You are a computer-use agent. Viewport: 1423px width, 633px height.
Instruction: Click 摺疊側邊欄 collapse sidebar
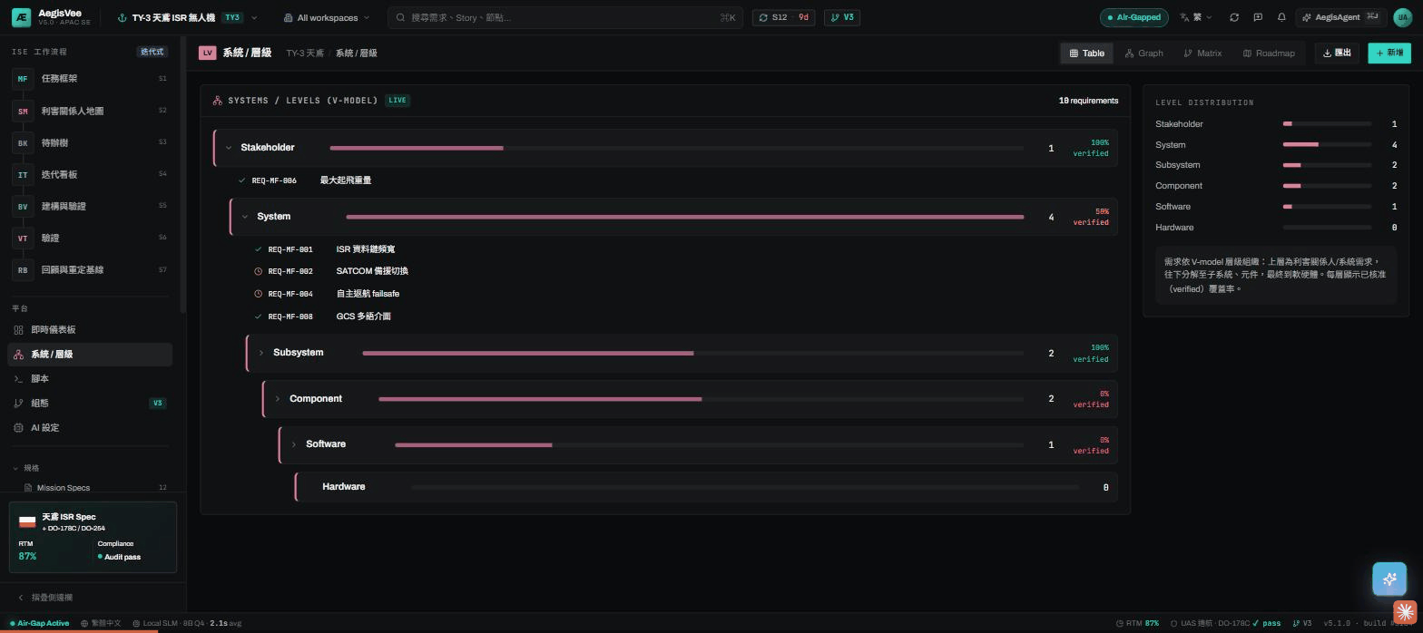pos(45,598)
